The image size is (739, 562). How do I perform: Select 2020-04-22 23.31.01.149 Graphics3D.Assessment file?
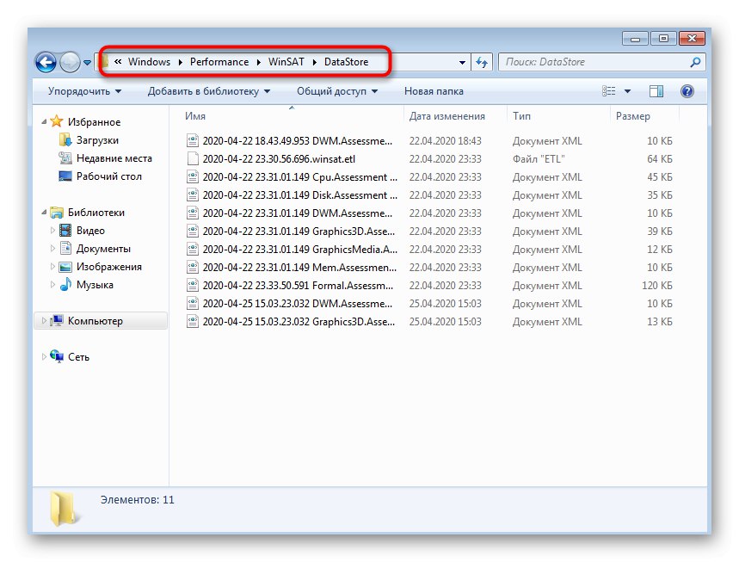299,231
